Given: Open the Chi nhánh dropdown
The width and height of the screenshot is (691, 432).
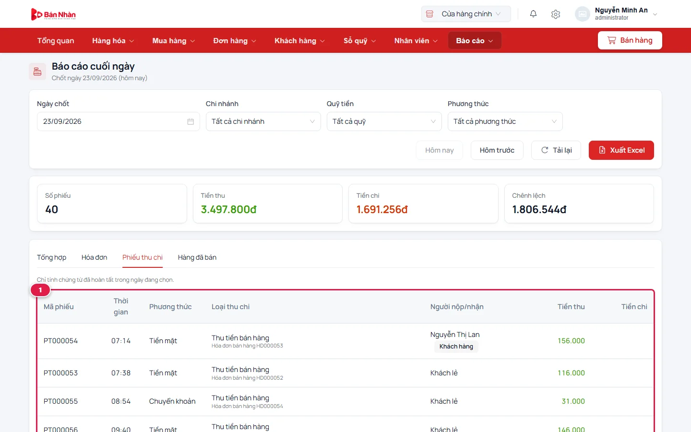Looking at the screenshot, I should pos(263,121).
